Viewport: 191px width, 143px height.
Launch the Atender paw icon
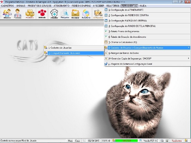click(54, 14)
